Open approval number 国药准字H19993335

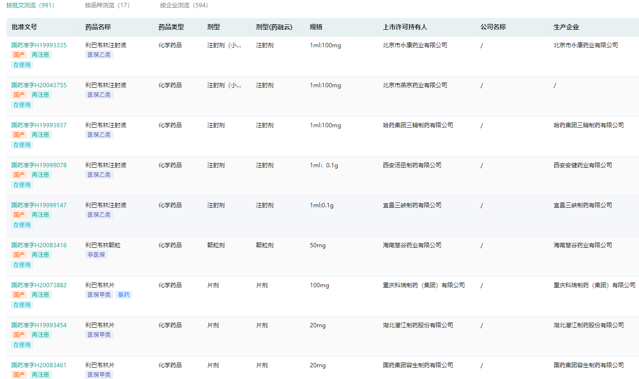pos(39,45)
